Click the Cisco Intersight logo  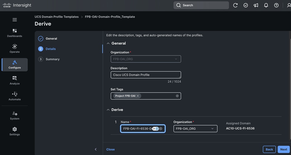coord(17,5)
